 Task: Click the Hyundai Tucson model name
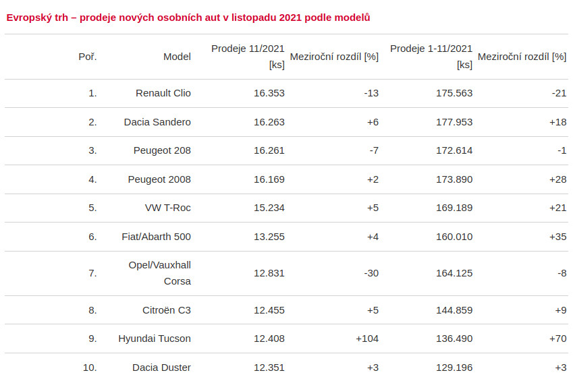155,339
